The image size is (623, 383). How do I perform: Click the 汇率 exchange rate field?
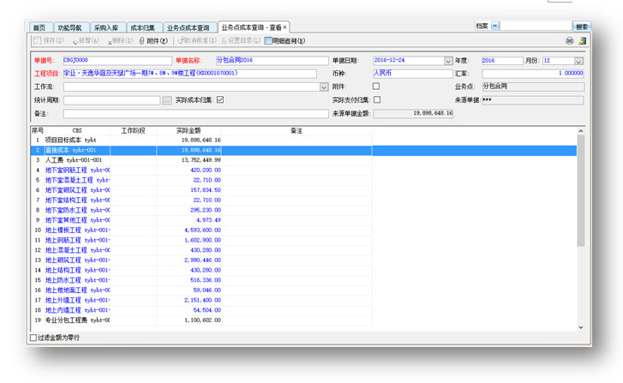point(533,74)
